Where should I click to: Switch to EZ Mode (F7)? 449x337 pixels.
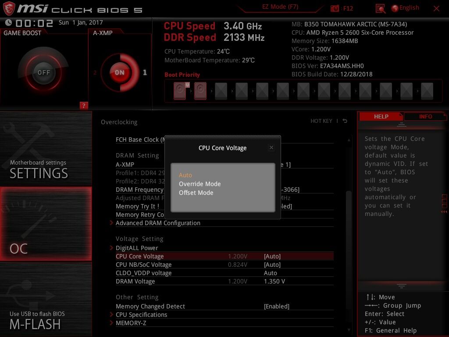pyautogui.click(x=280, y=7)
